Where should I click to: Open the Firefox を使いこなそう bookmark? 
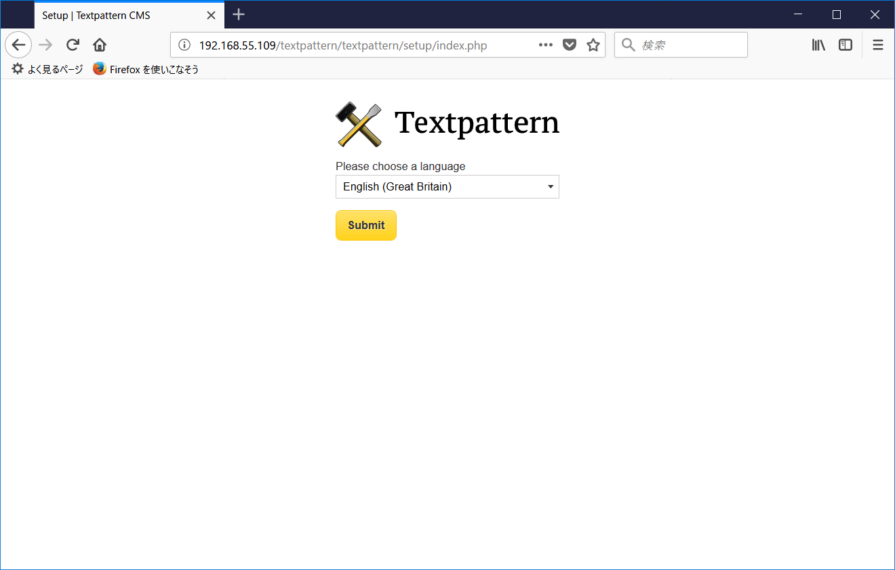(144, 68)
